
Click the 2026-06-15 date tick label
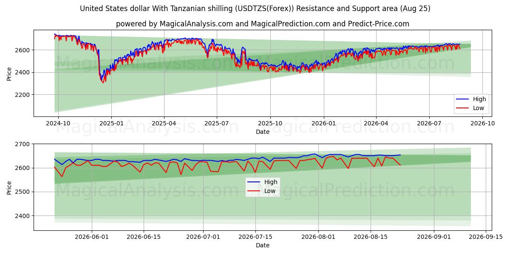pyautogui.click(x=144, y=237)
